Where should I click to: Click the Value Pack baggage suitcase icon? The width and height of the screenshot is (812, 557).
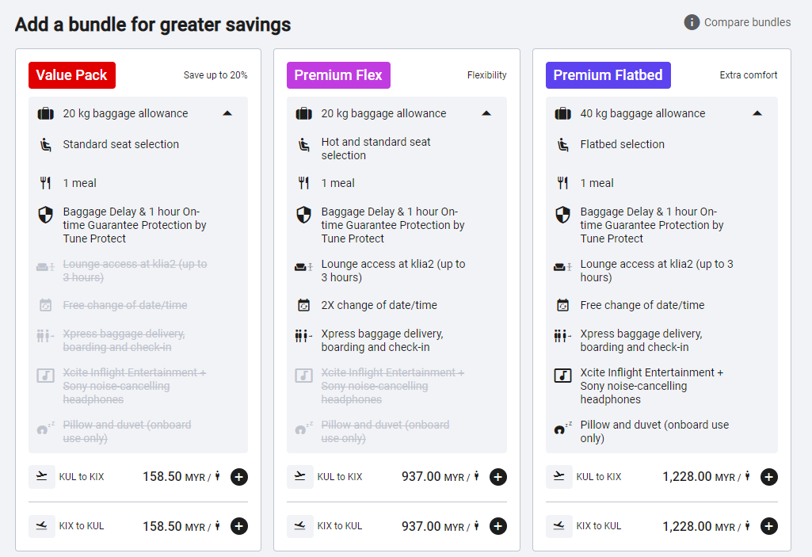pos(45,113)
